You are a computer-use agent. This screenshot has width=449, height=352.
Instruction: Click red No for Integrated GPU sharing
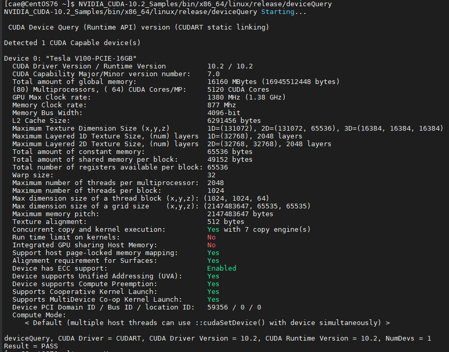tap(212, 245)
